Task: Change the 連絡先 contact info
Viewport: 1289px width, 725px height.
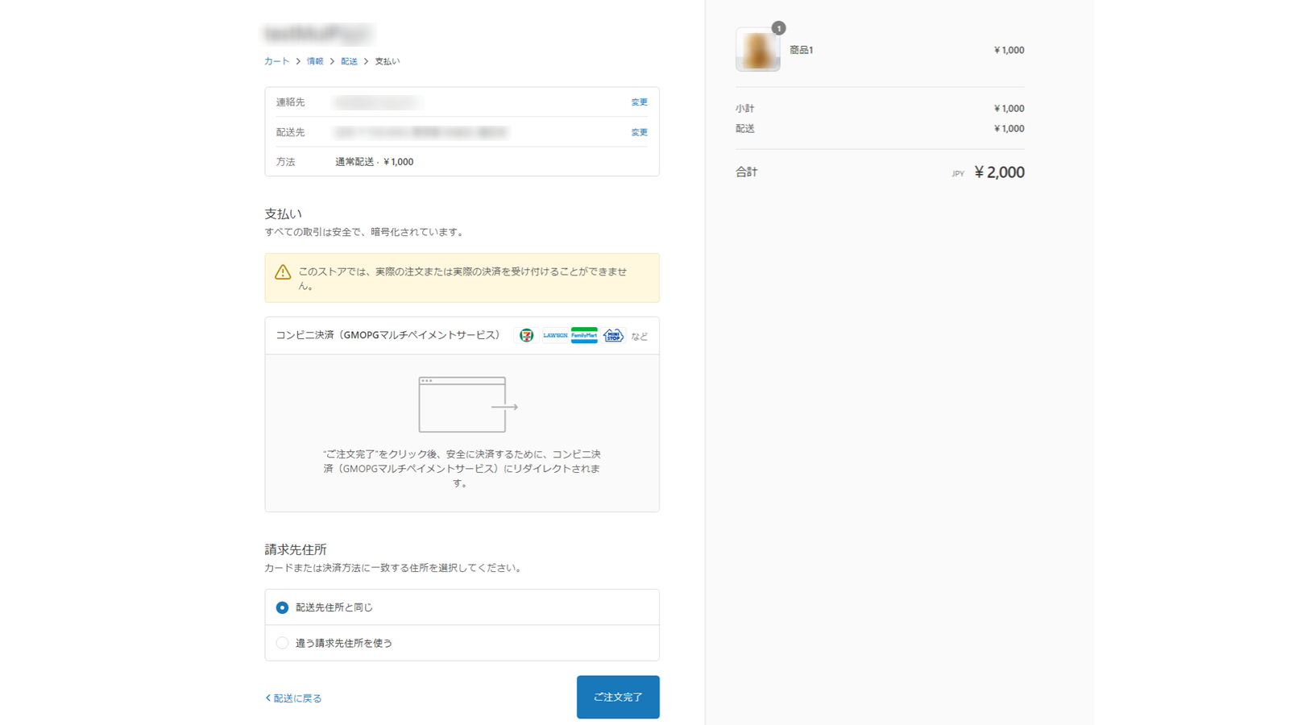Action: (639, 102)
